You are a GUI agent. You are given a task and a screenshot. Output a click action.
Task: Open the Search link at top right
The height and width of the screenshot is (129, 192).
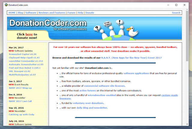(x=176, y=13)
